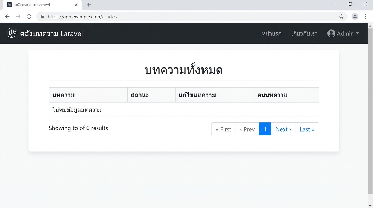Image resolution: width=373 pixels, height=208 pixels.
Task: Restore down the browser window
Action: [x=350, y=4]
